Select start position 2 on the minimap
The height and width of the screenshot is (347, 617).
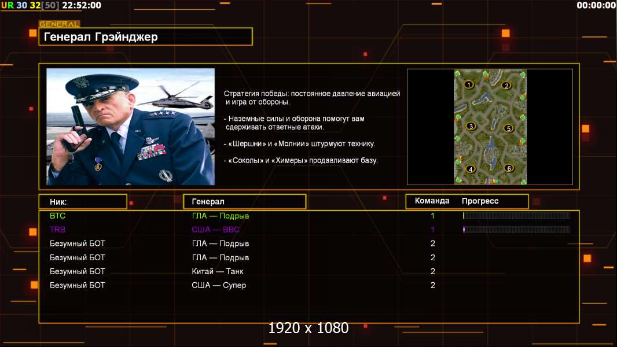tap(506, 86)
